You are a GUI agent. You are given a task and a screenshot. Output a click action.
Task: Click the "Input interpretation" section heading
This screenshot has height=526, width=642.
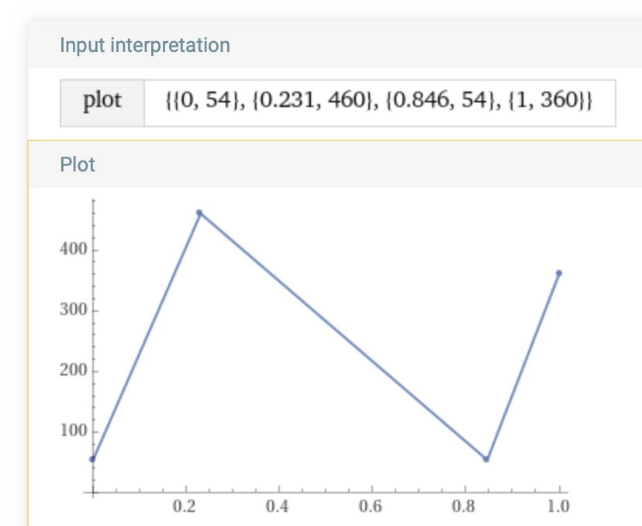pos(145,45)
